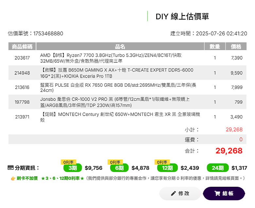Click the quantity 1 in the Ryzen7 row
Image resolution: width=255 pixels, height=208 pixels.
(215, 58)
